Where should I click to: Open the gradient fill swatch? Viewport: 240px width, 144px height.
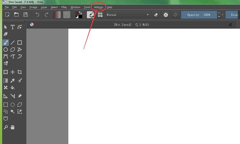click(x=57, y=15)
